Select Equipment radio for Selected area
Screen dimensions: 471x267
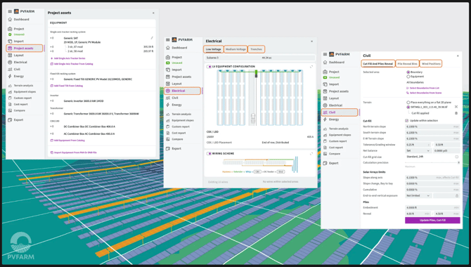pos(408,77)
